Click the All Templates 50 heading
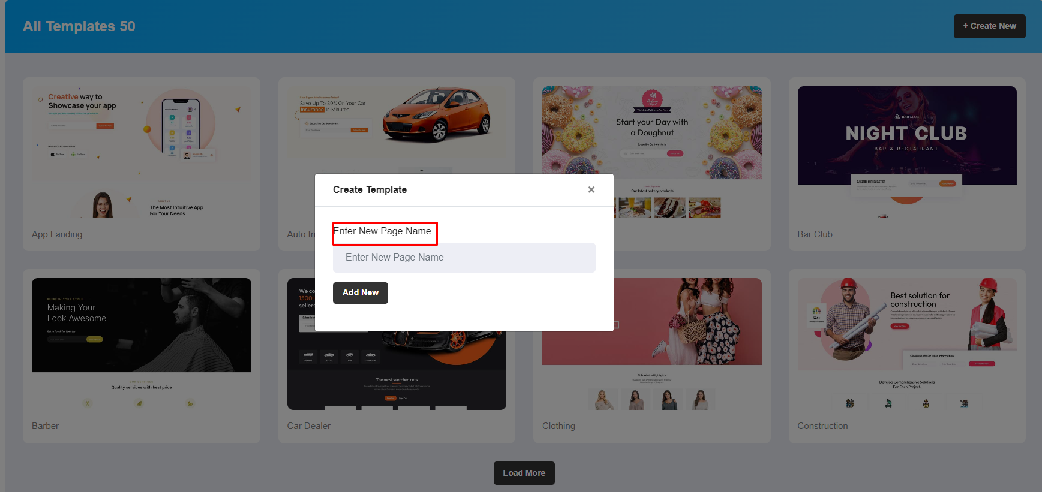Screen dimensions: 1042x492 click(79, 26)
